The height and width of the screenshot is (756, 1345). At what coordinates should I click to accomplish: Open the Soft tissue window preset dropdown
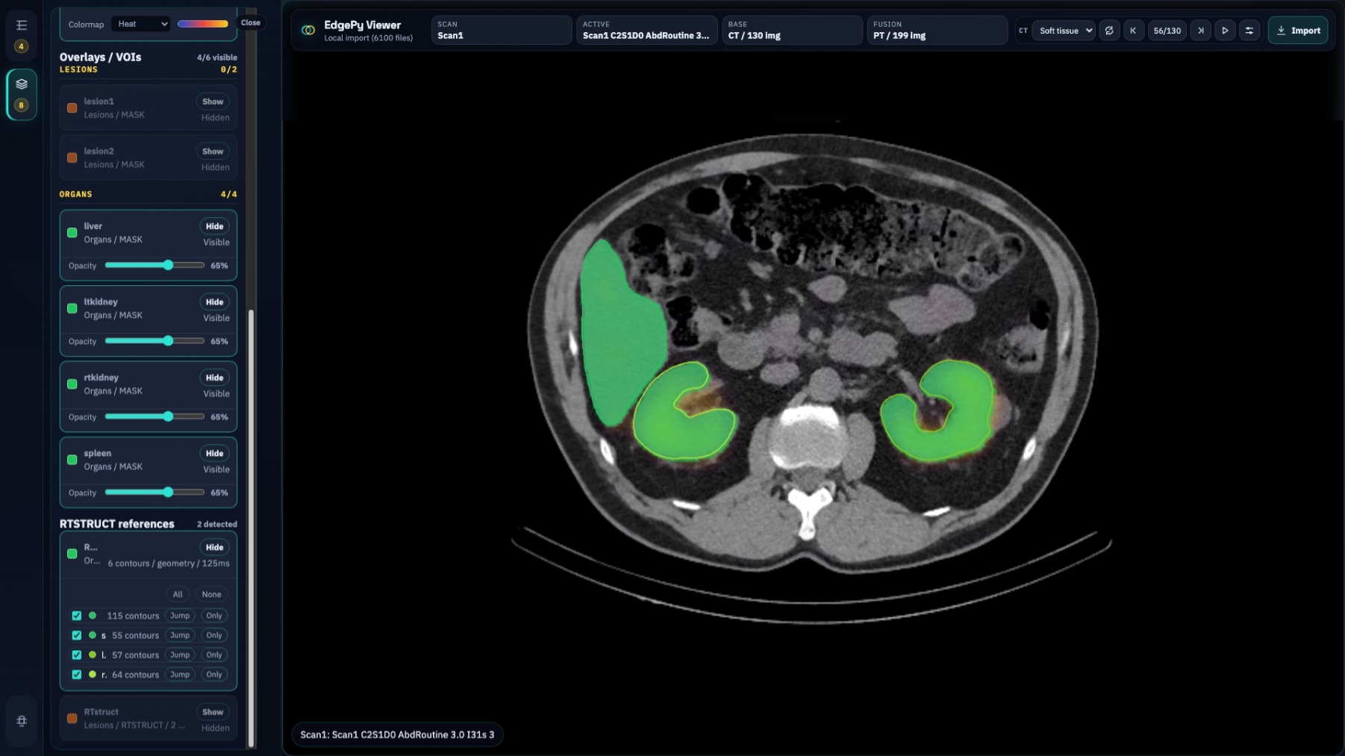pos(1064,31)
